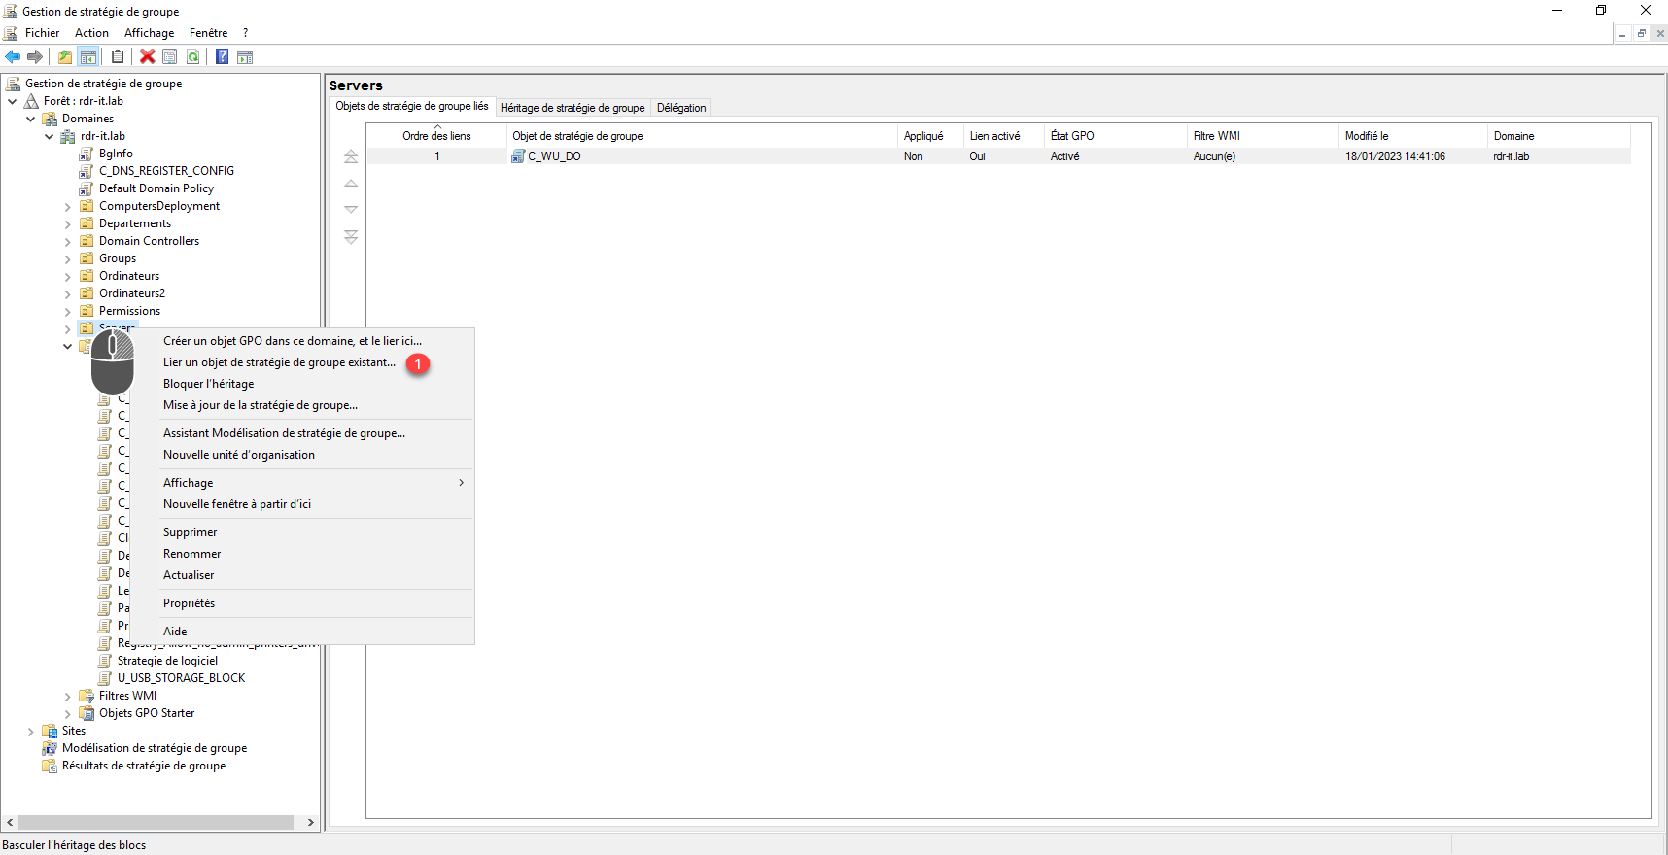The image size is (1668, 855).
Task: Switch to 'Héritage de stratégie de groupe' tab
Action: [x=572, y=108]
